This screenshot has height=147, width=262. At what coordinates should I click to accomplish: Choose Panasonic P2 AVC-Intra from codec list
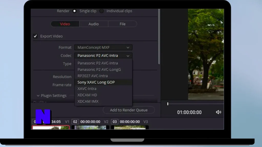coord(103,63)
